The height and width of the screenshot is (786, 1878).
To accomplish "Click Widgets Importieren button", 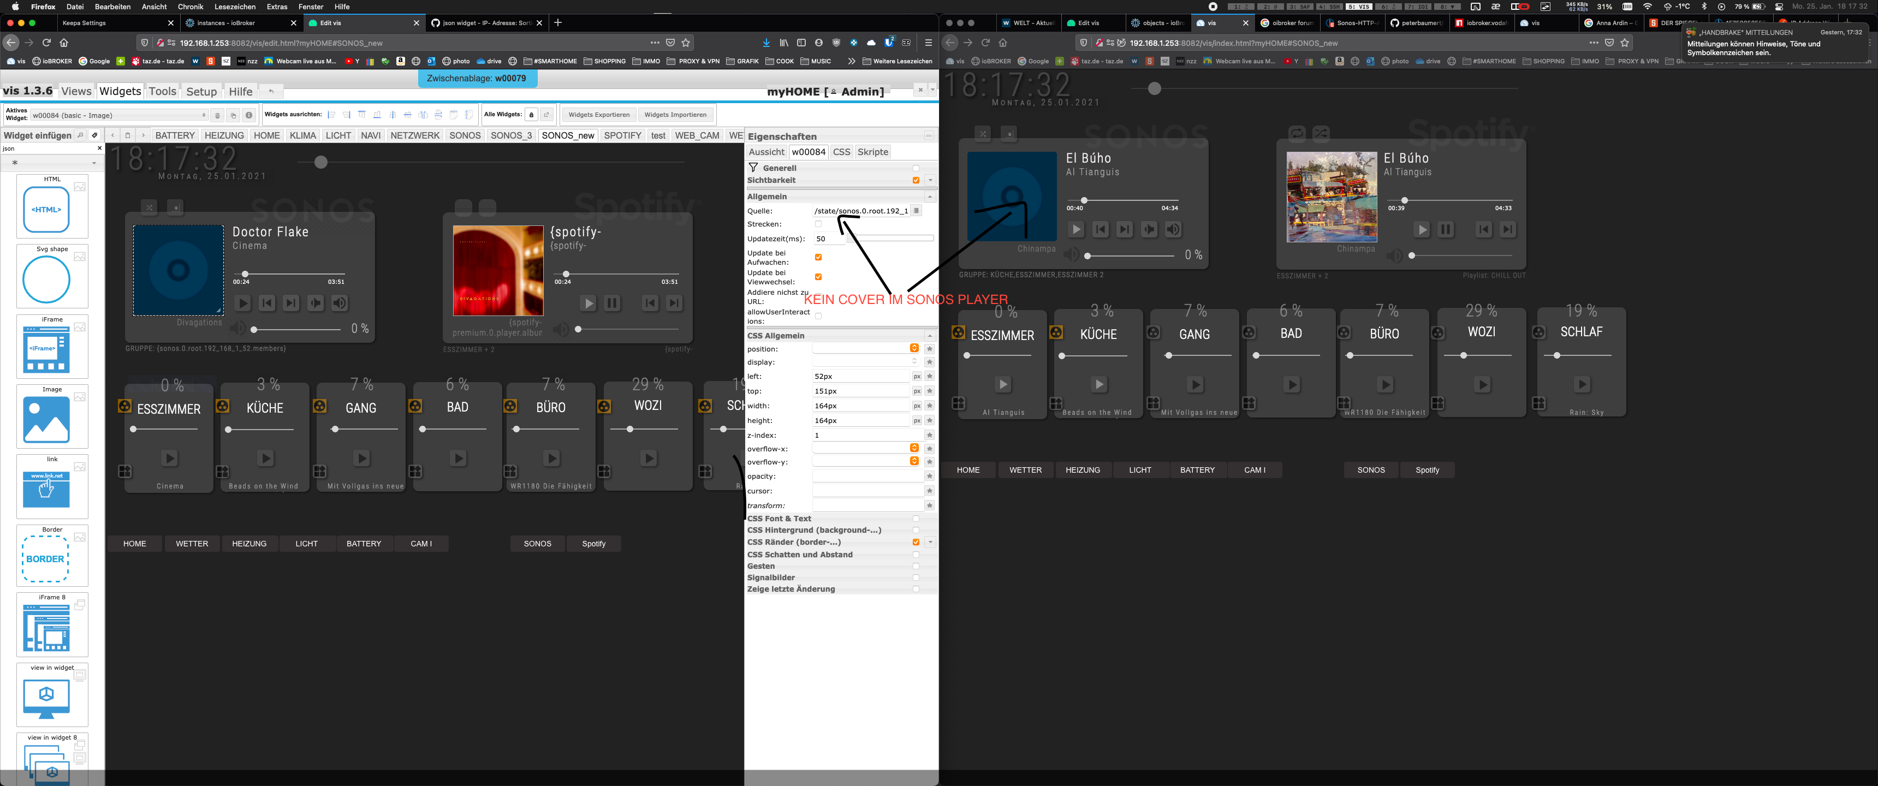I will [x=675, y=115].
